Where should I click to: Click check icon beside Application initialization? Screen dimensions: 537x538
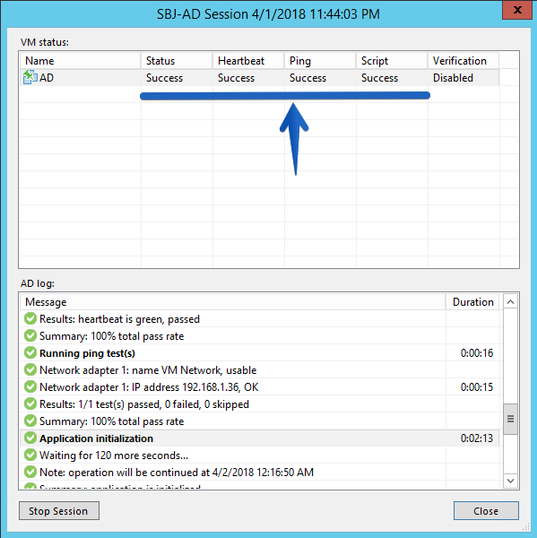30,438
